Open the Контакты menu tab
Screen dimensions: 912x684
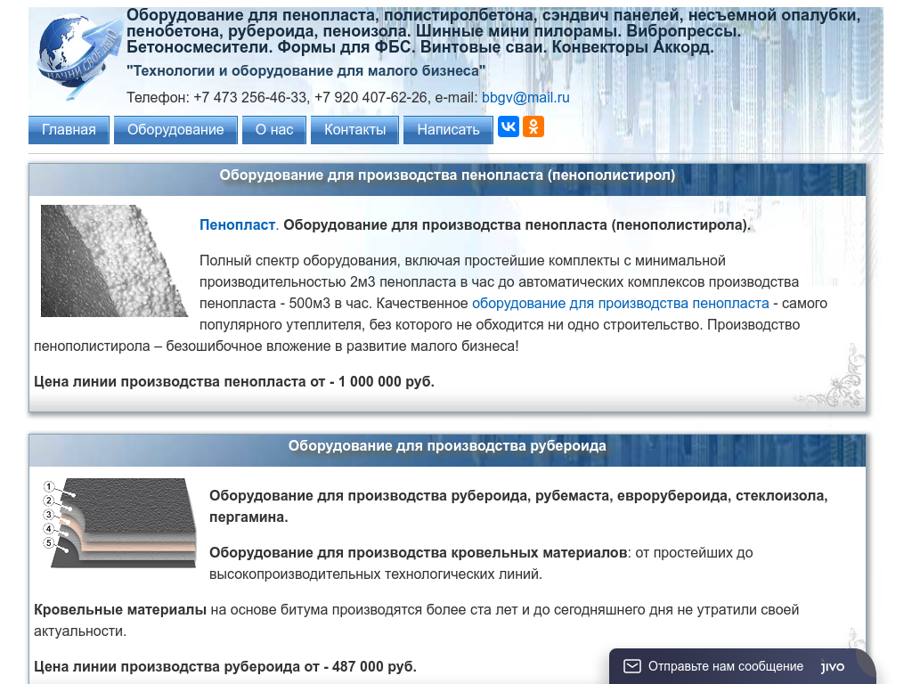[354, 130]
